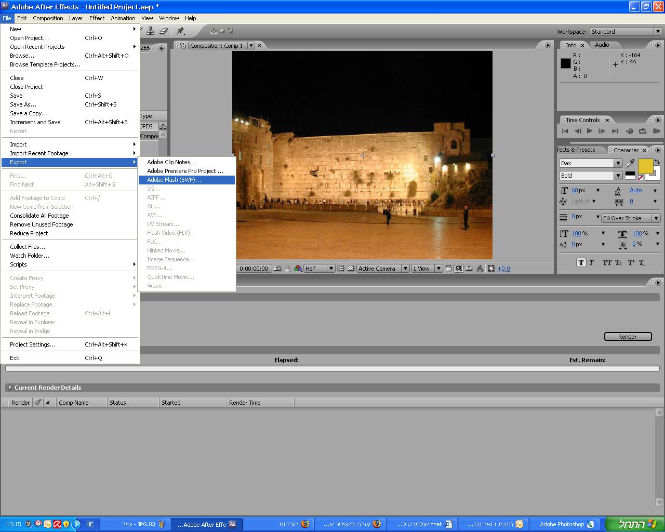This screenshot has height=532, width=665.
Task: Open the Workspace Standard dropdown
Action: coord(626,32)
